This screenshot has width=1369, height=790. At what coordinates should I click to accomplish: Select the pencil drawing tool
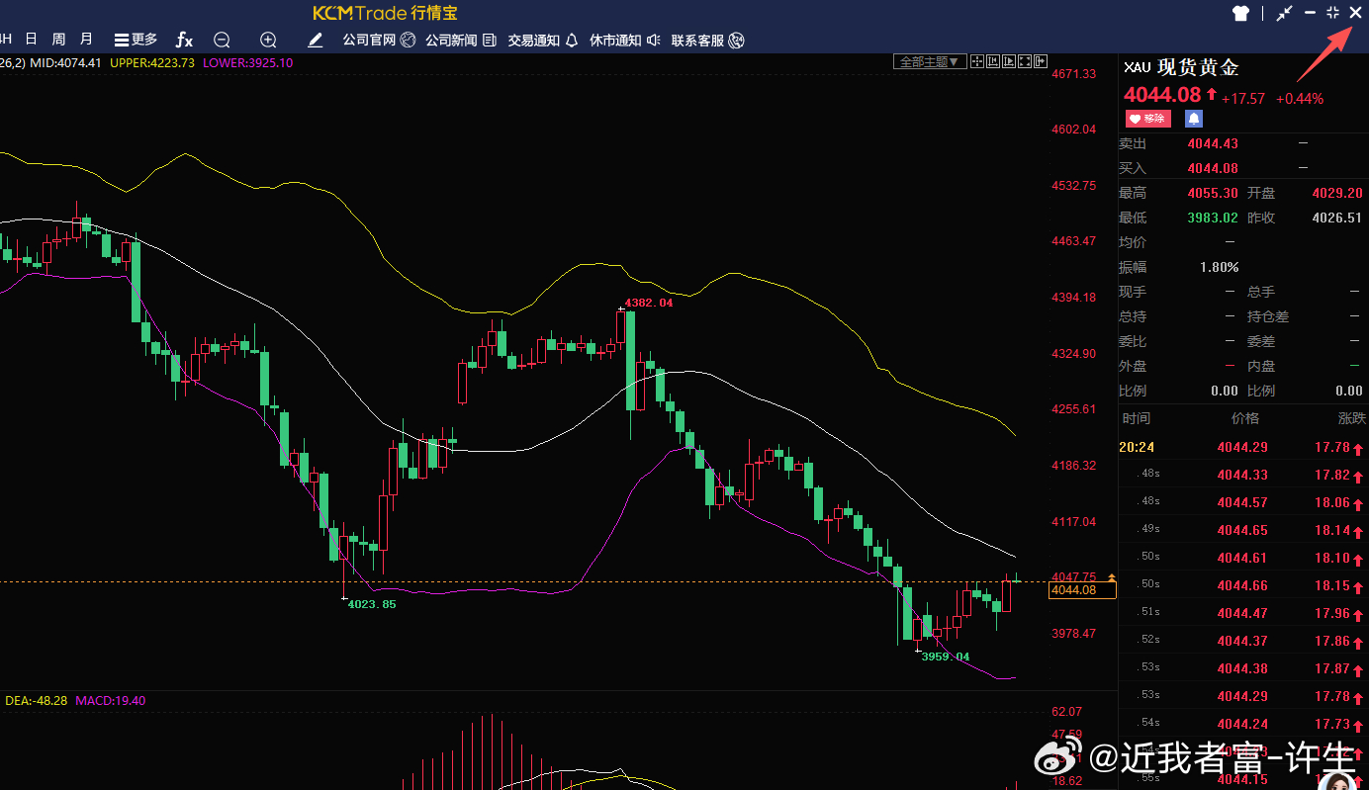[315, 40]
